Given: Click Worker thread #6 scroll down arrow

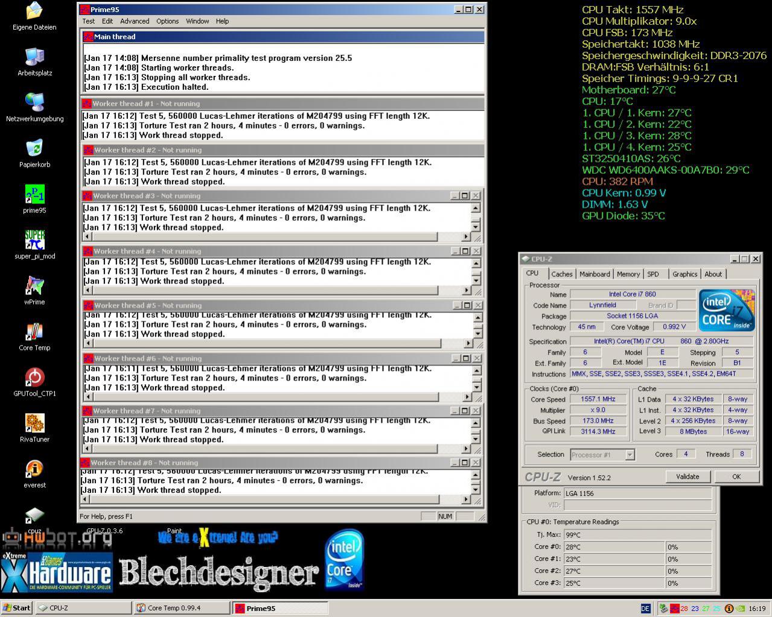Looking at the screenshot, I should tap(477, 387).
